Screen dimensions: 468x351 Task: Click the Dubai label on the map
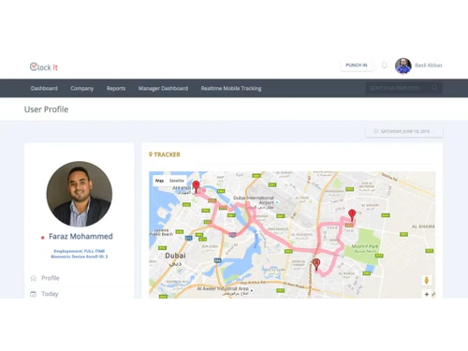point(175,256)
